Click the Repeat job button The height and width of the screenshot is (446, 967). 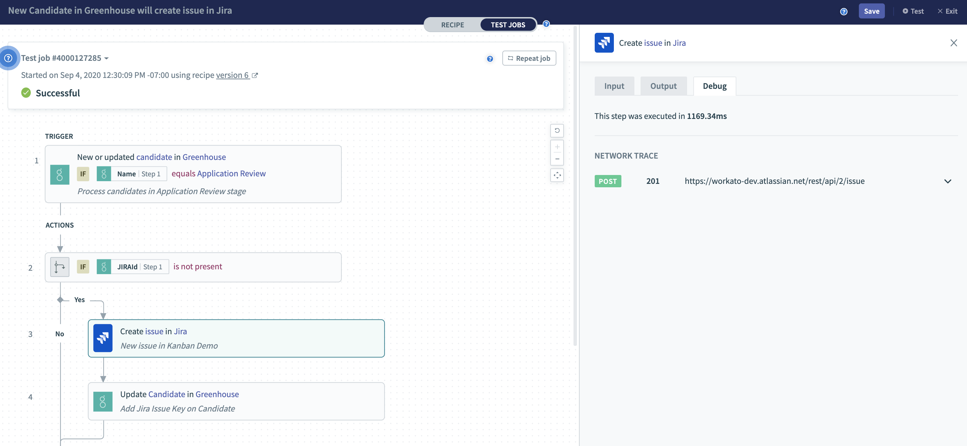[x=529, y=58]
